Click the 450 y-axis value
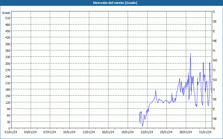Viewport: 223px width, 139px height. (x=8, y=31)
